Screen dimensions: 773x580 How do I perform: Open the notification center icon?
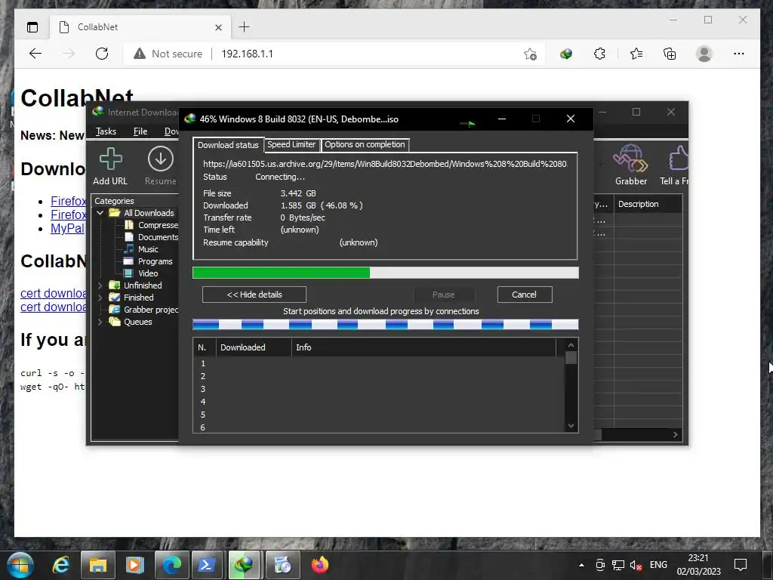740,565
